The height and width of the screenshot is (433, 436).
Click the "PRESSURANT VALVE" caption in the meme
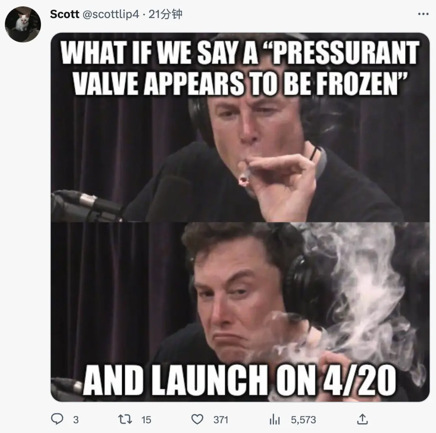(240, 68)
